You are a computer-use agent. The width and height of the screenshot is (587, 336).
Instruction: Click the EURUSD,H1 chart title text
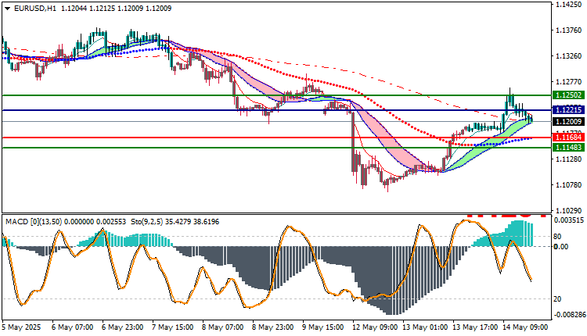(x=34, y=9)
